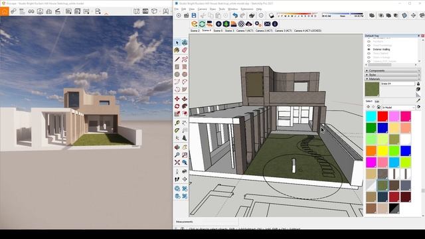The image size is (425, 239).
Task: Click the materials home In Model button
Action: 379,107
